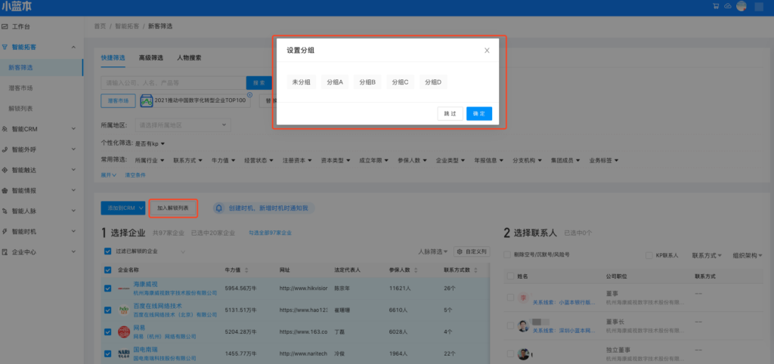Select 分组B in the dialog
774x364 pixels.
367,82
